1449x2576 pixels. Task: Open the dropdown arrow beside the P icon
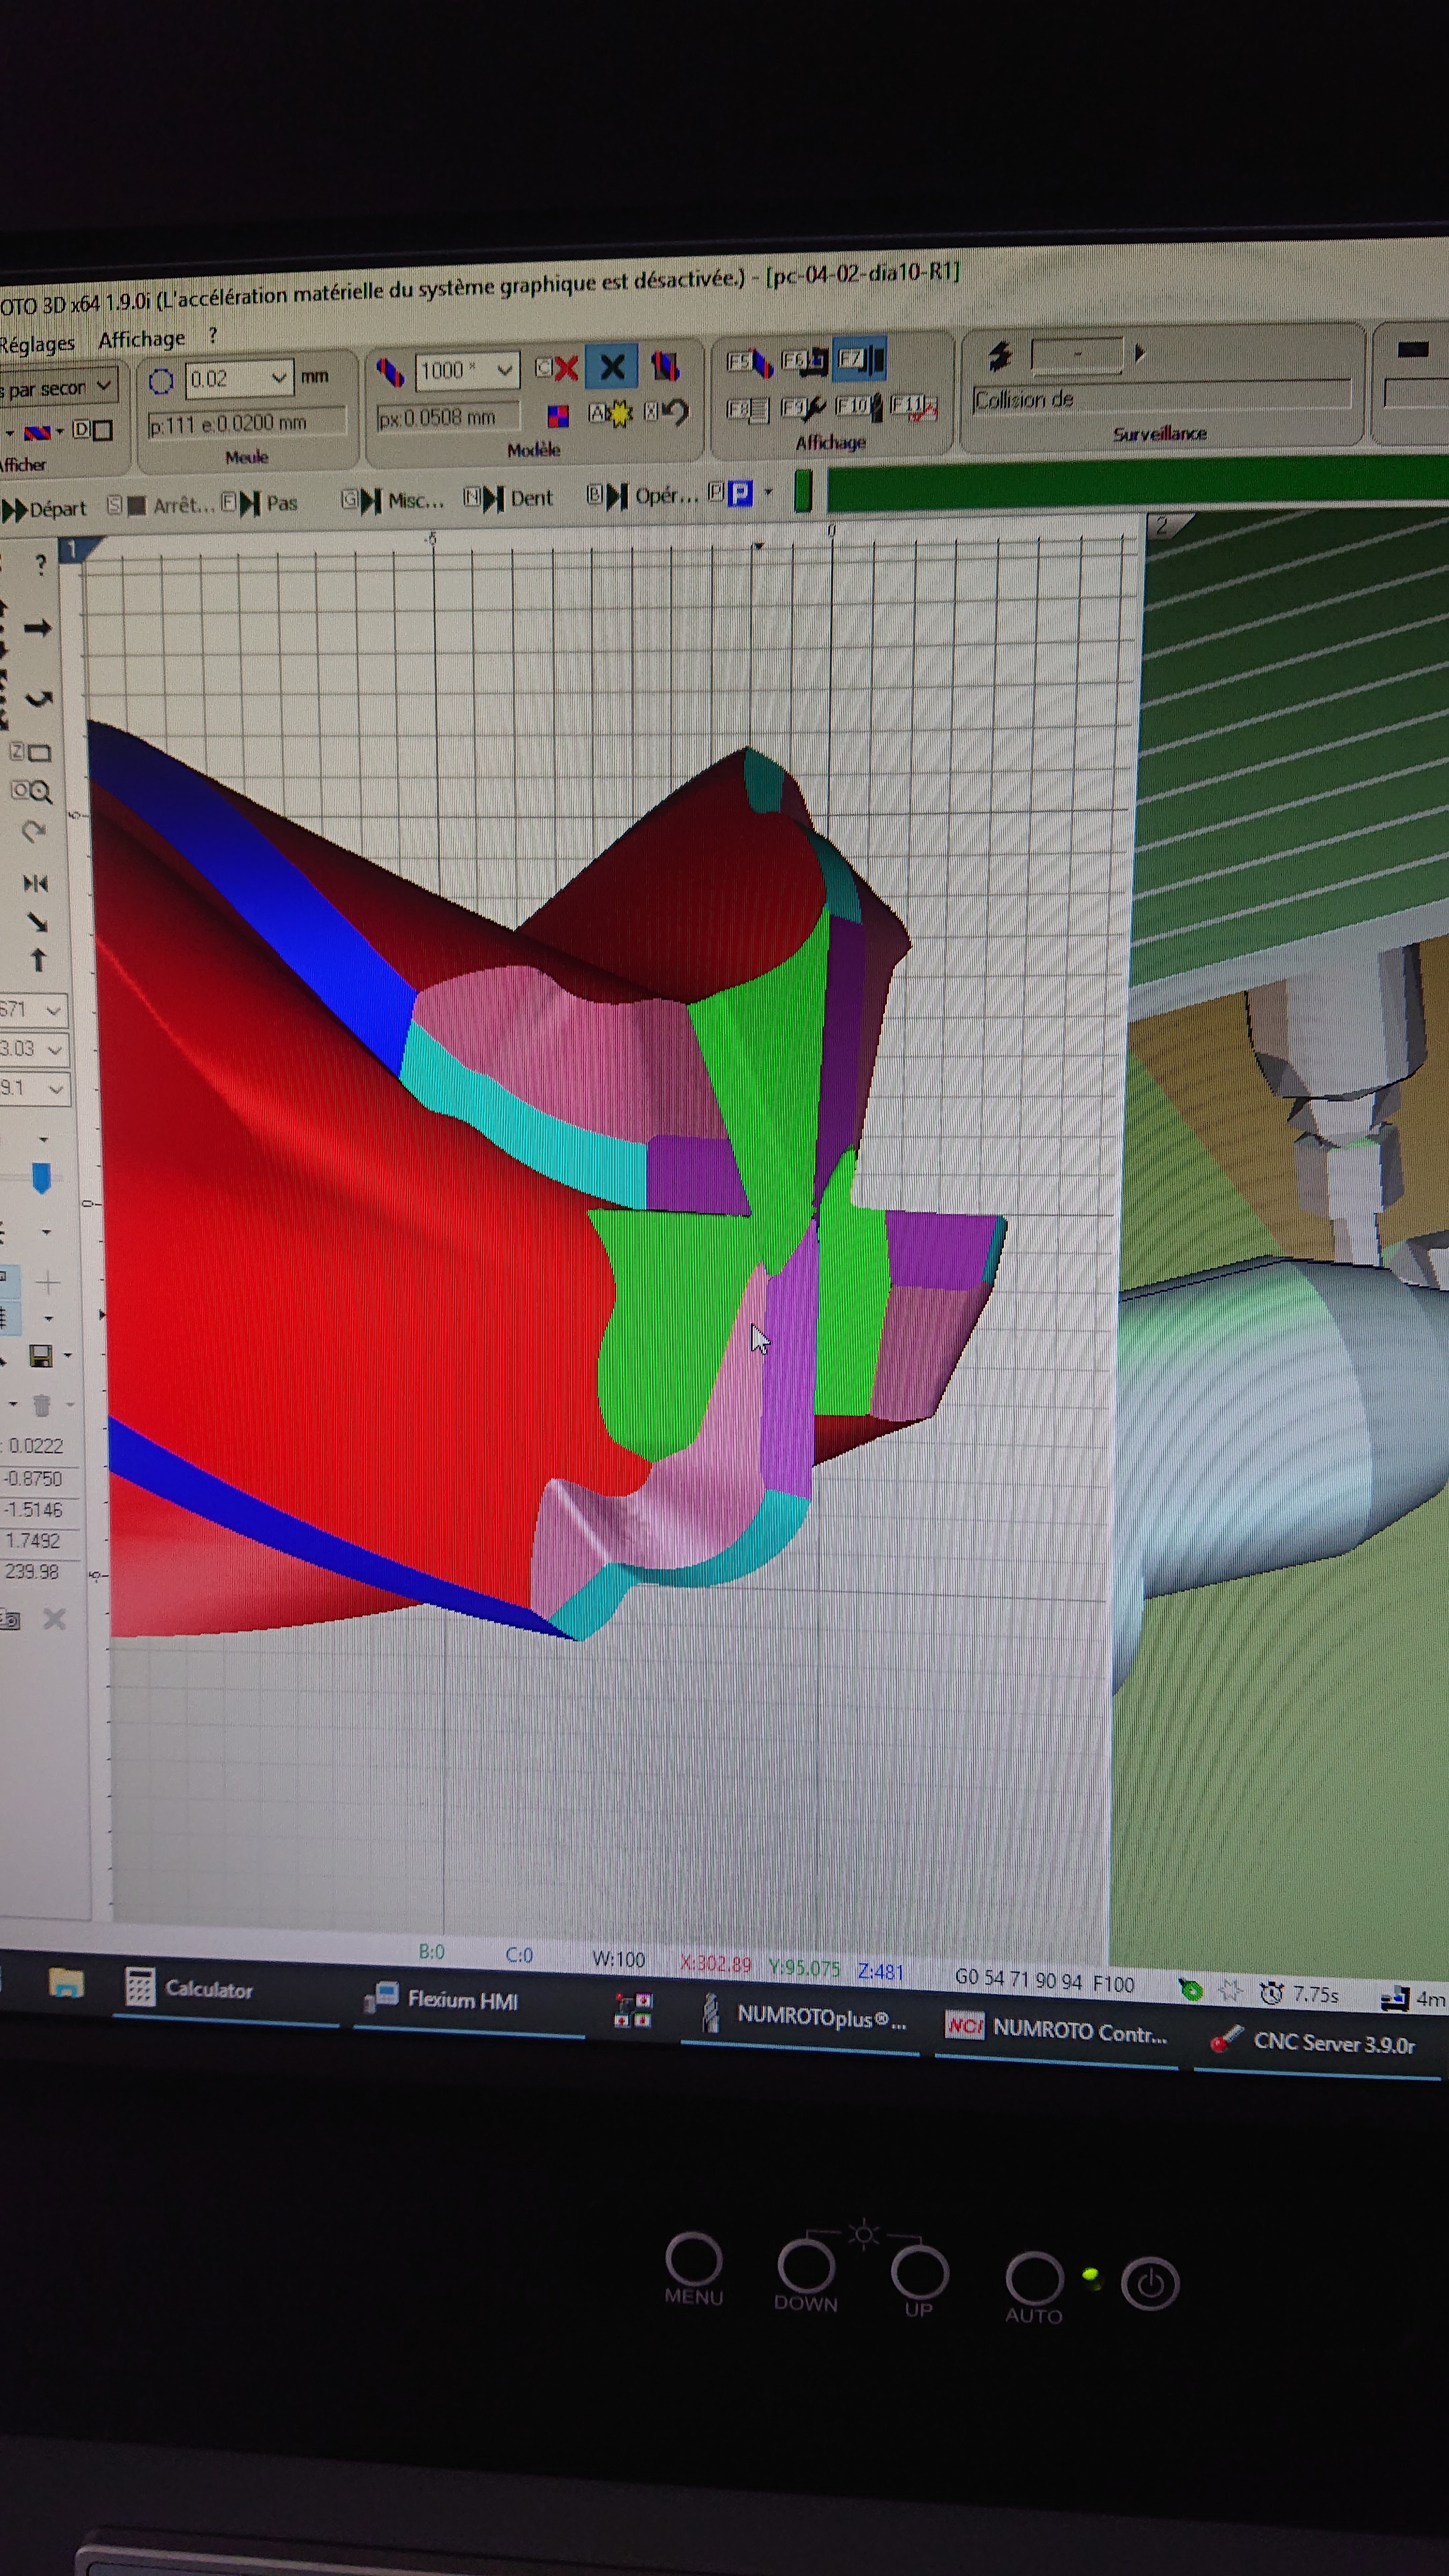[768, 492]
